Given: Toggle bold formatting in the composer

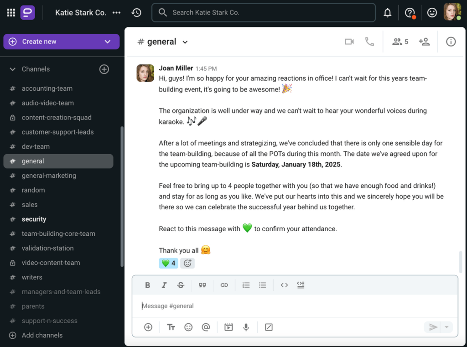Looking at the screenshot, I should pos(147,285).
